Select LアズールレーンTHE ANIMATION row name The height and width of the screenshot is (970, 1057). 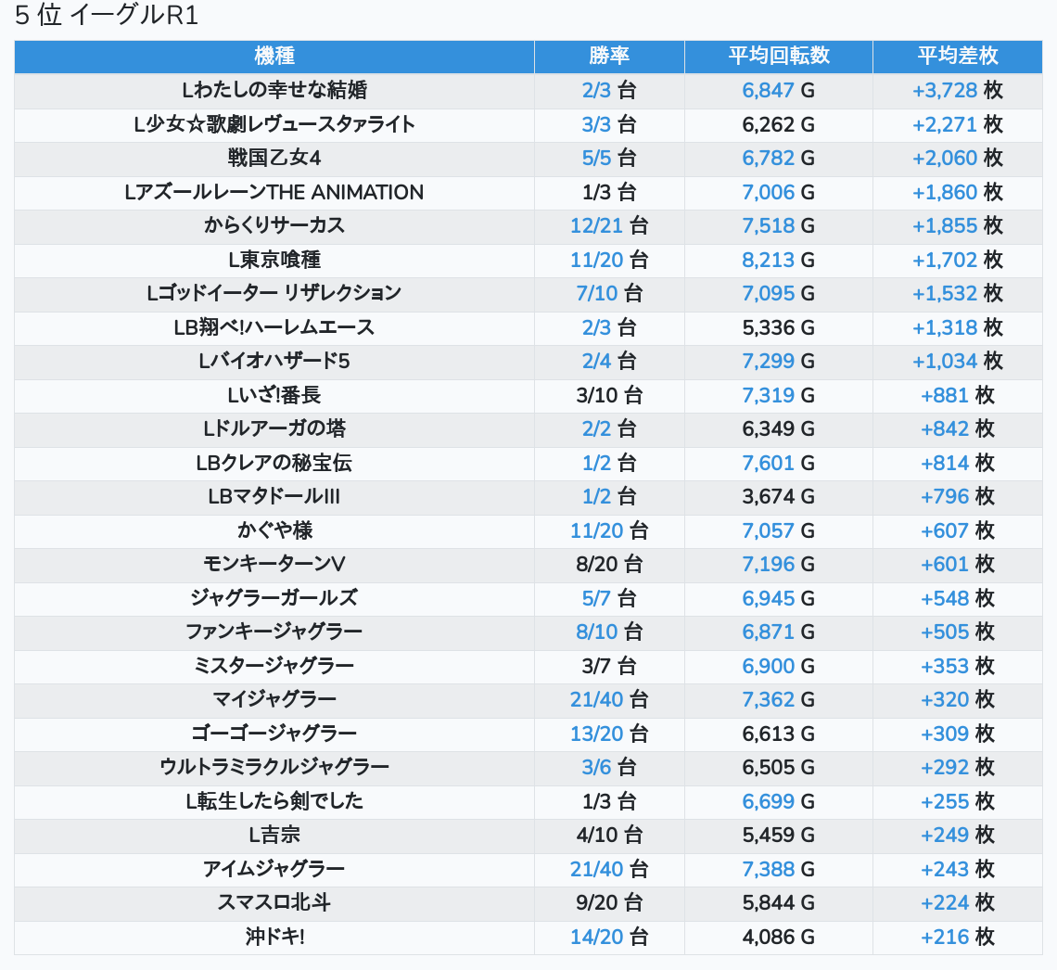[274, 192]
